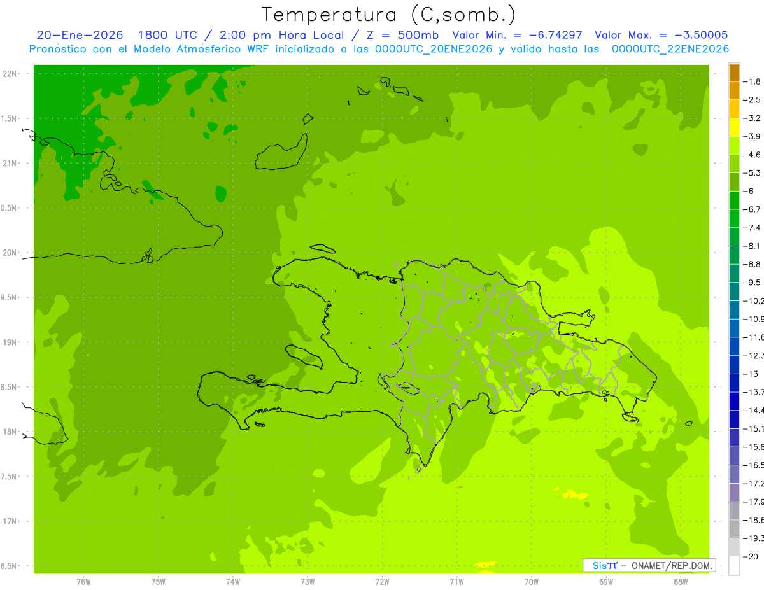Click the '22N' latitude label
This screenshot has height=590, width=764.
(x=10, y=73)
